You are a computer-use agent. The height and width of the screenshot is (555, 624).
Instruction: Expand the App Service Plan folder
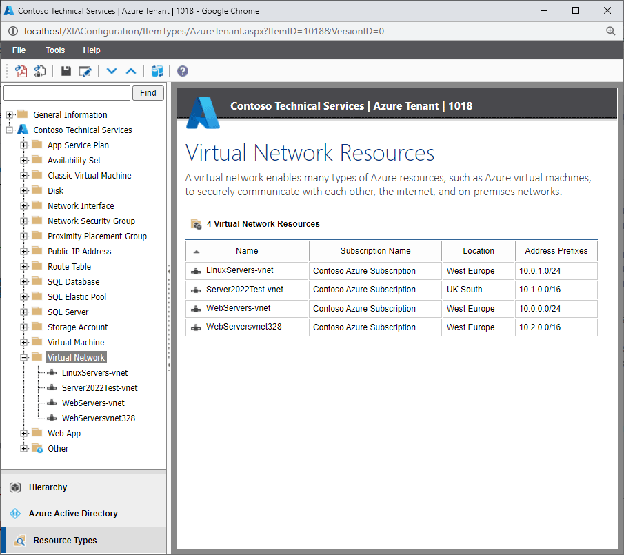(24, 145)
